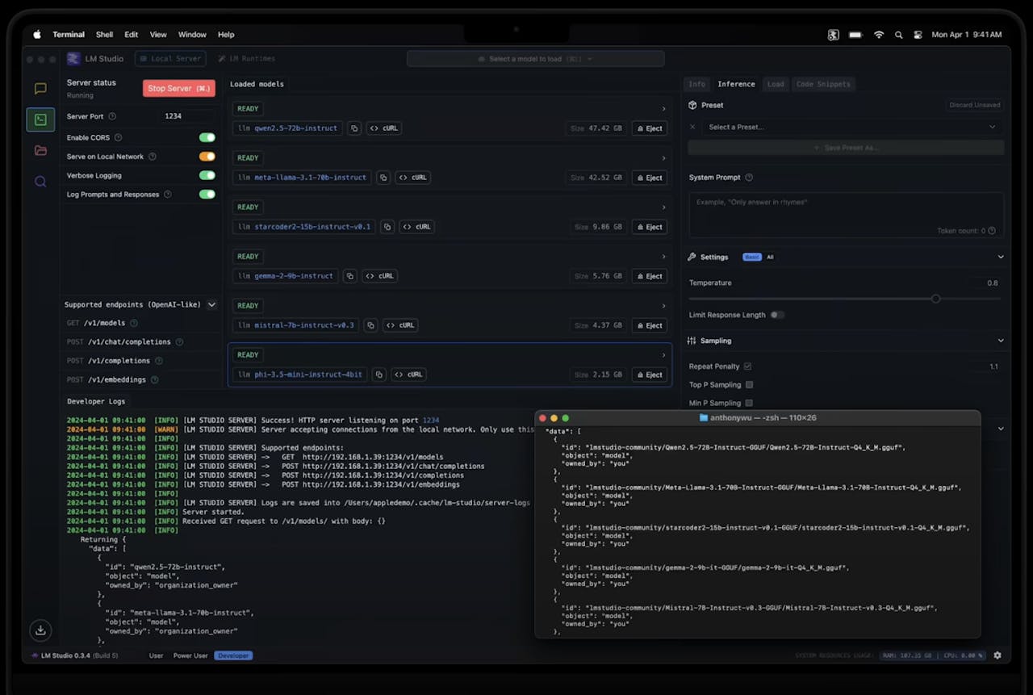
Task: Expand gemma-2-9b-instruct row chevron
Action: [663, 256]
